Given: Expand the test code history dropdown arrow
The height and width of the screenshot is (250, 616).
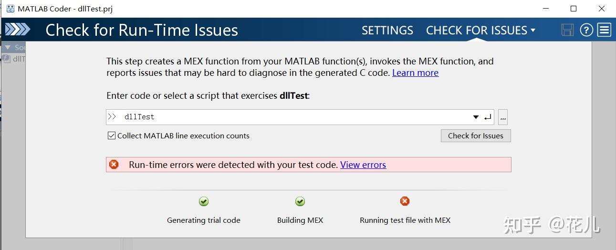Looking at the screenshot, I should [476, 117].
